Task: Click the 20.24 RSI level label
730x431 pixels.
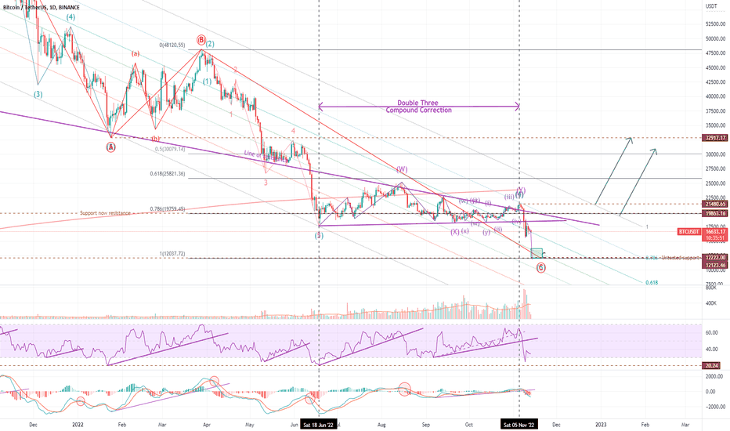Action: 712,366
